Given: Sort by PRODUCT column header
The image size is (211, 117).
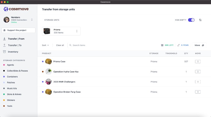Looking at the screenshot, I should point(47,53).
